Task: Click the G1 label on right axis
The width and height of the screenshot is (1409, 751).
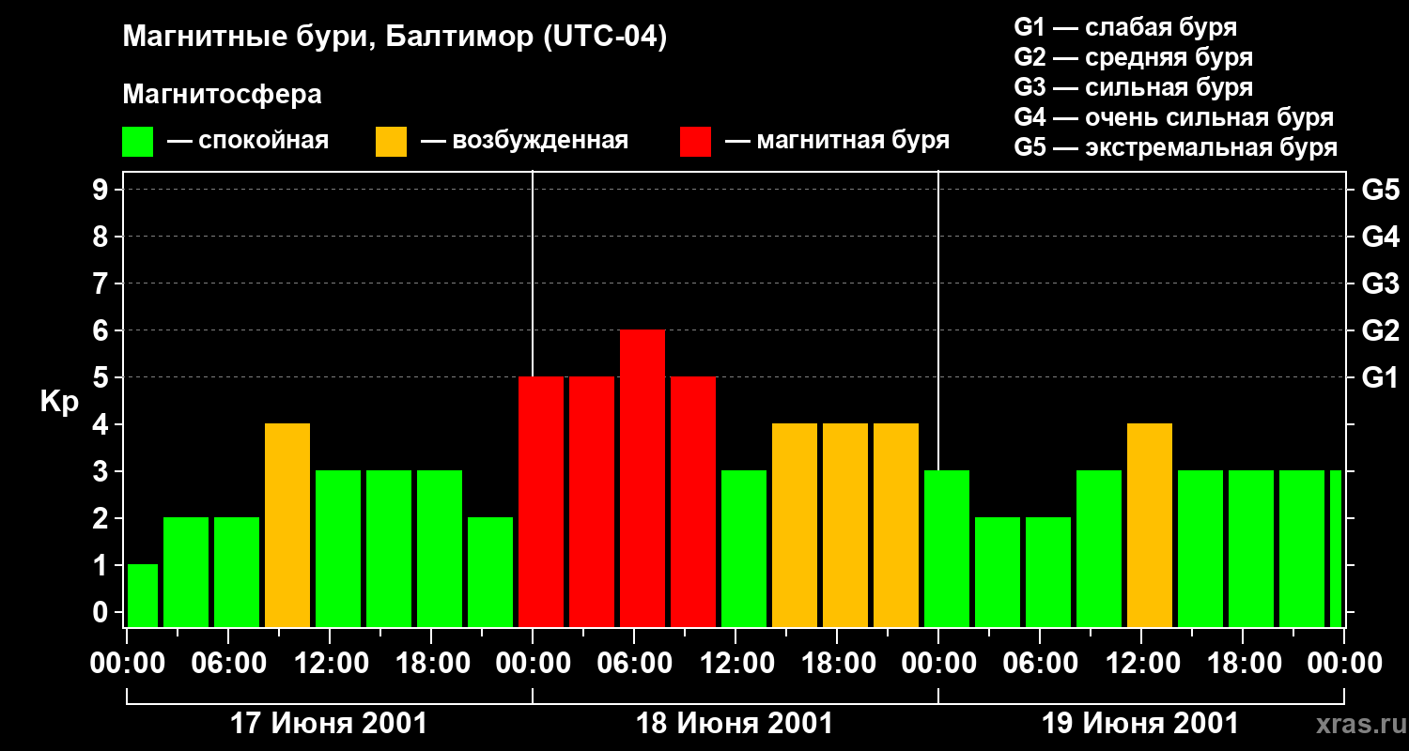Action: click(1380, 377)
